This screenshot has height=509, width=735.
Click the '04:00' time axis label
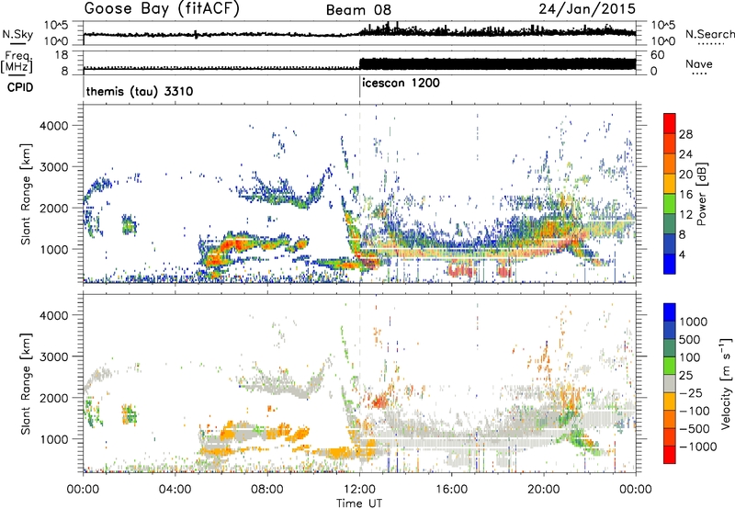pyautogui.click(x=175, y=490)
